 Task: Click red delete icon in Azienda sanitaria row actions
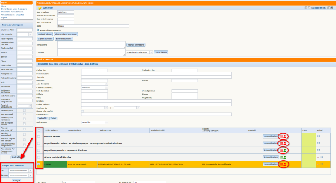point(318,157)
